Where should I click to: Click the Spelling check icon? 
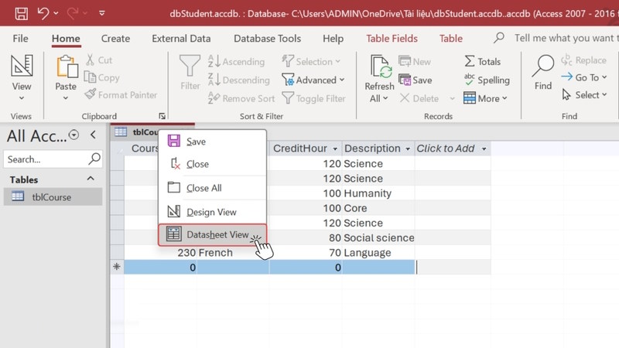point(486,80)
